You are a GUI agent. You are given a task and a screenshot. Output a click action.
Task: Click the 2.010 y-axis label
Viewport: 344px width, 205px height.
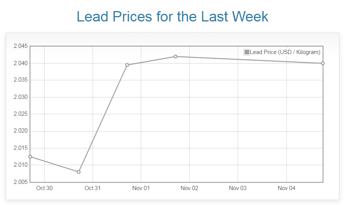point(21,165)
